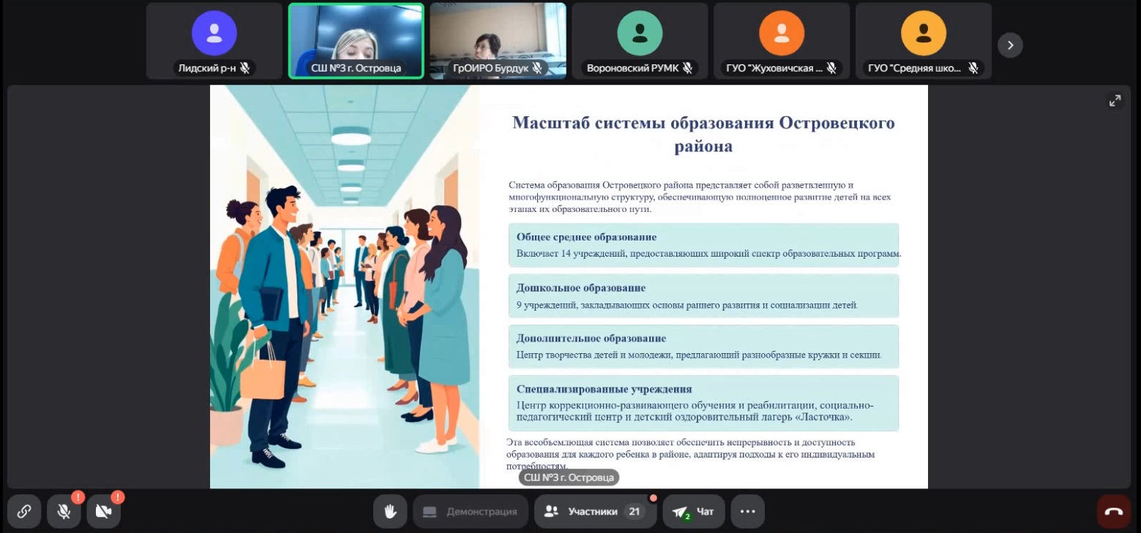This screenshot has width=1141, height=533.
Task: Turn on the camera in the bottom toolbar
Action: 103,511
